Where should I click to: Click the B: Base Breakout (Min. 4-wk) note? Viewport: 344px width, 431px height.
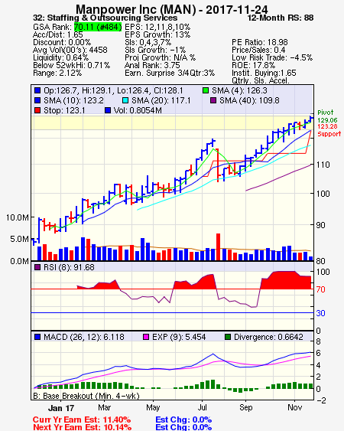click(x=86, y=396)
